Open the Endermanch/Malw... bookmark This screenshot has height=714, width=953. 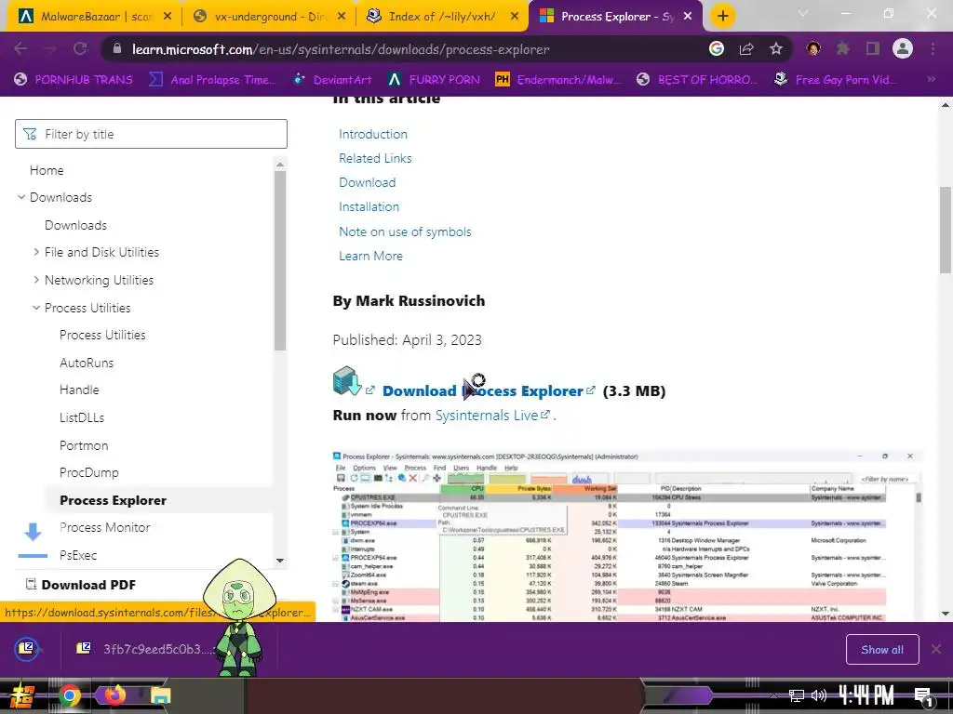[559, 80]
